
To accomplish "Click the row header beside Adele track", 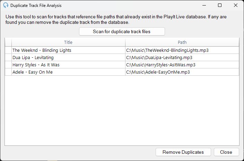I will (x=8, y=72).
